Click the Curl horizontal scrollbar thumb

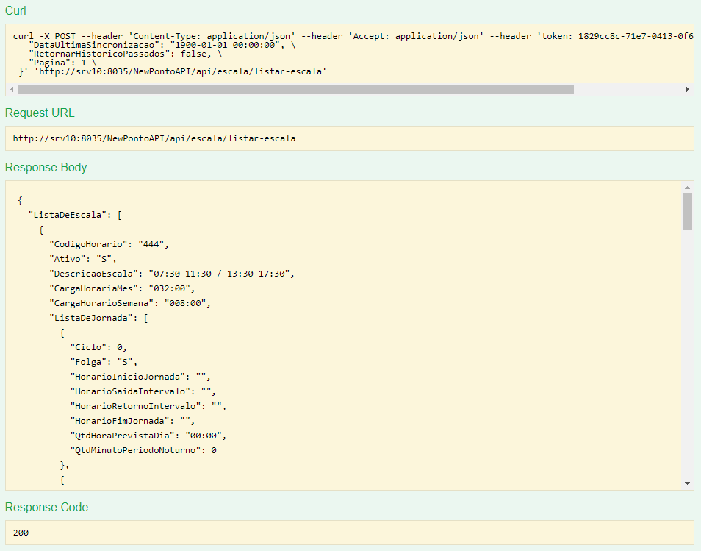pos(295,89)
